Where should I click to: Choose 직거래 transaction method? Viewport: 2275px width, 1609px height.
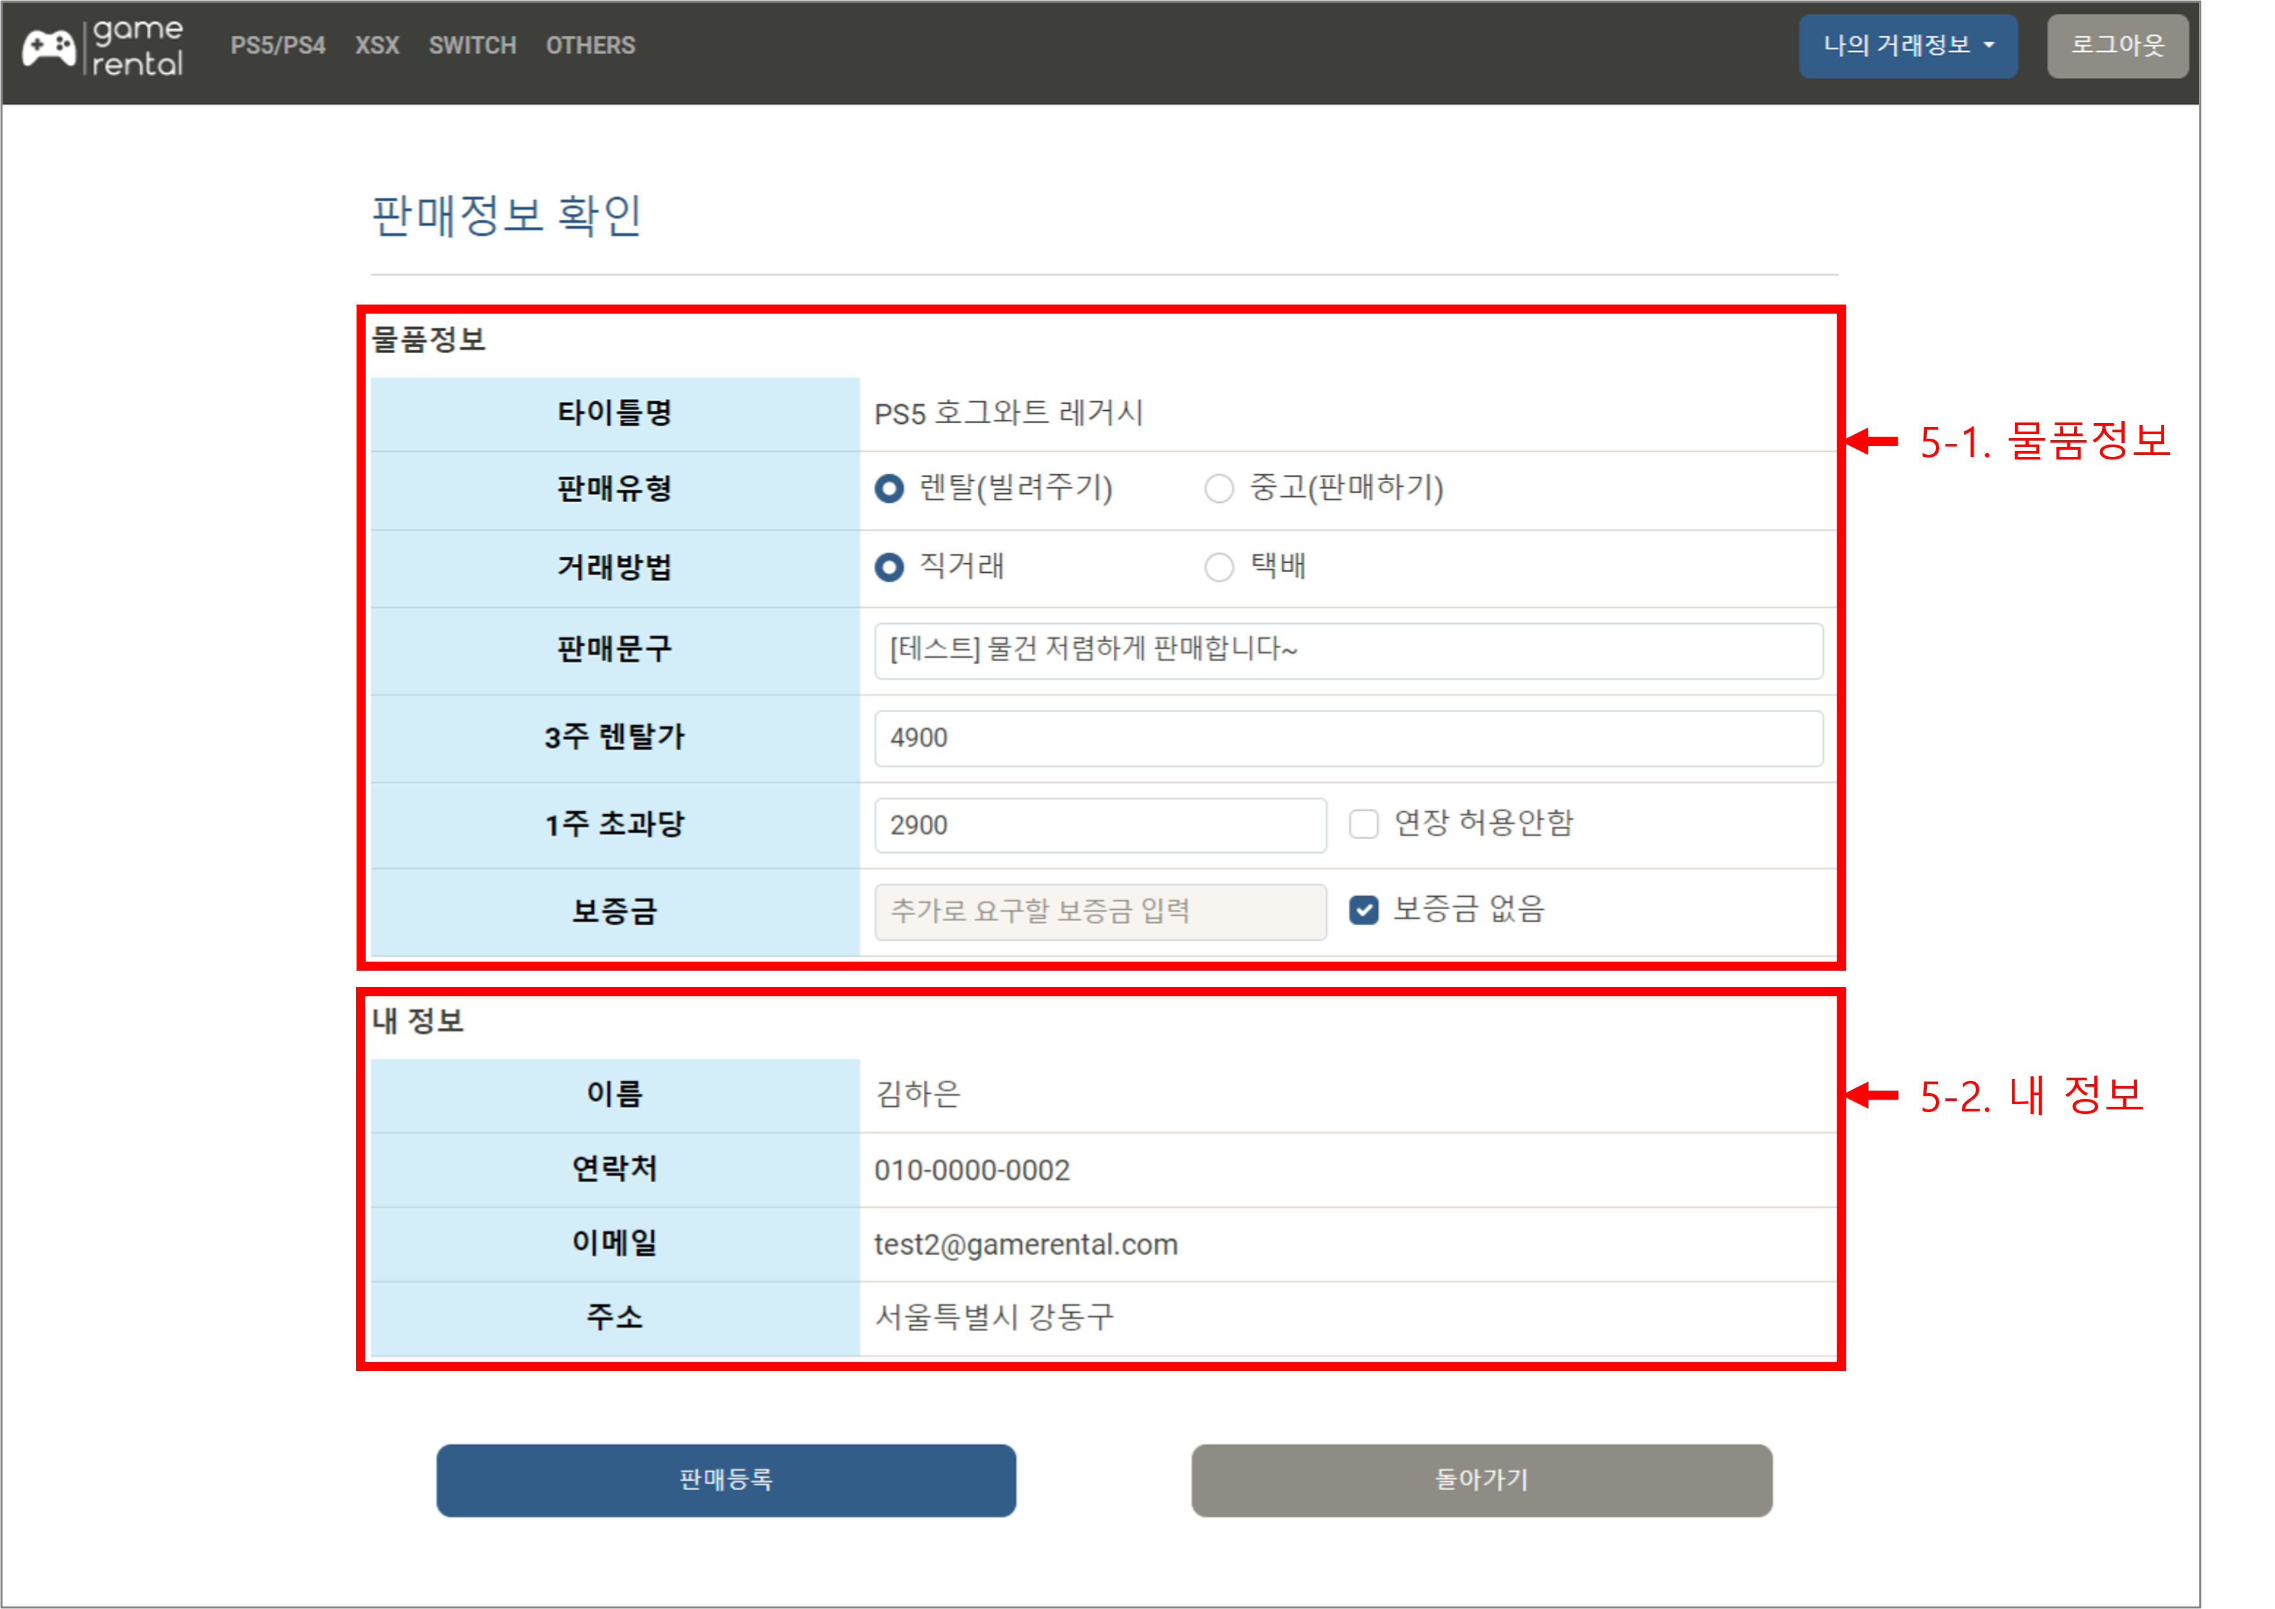coord(890,567)
